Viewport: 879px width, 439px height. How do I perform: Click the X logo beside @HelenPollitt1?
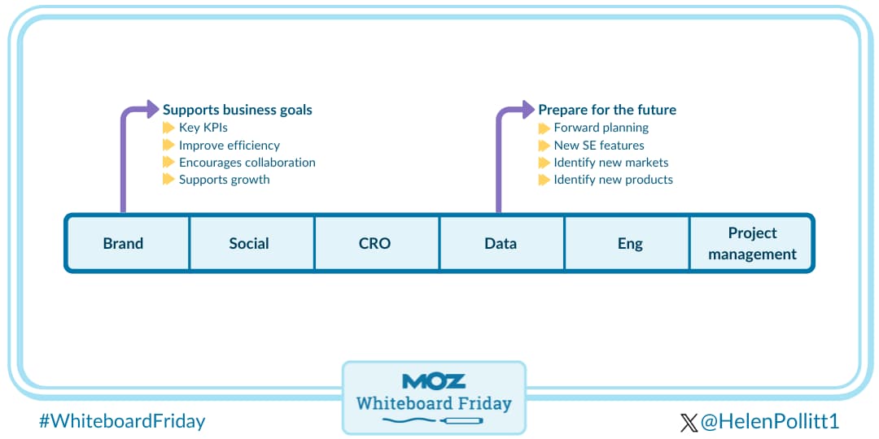click(x=689, y=422)
